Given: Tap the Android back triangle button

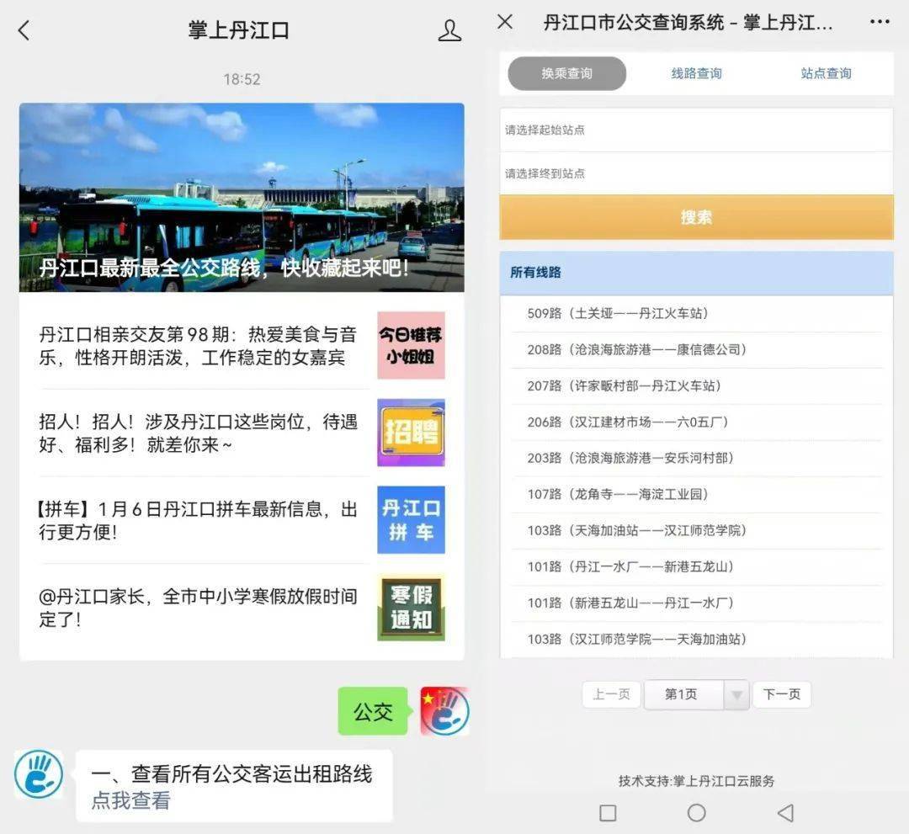Looking at the screenshot, I should coord(785,813).
